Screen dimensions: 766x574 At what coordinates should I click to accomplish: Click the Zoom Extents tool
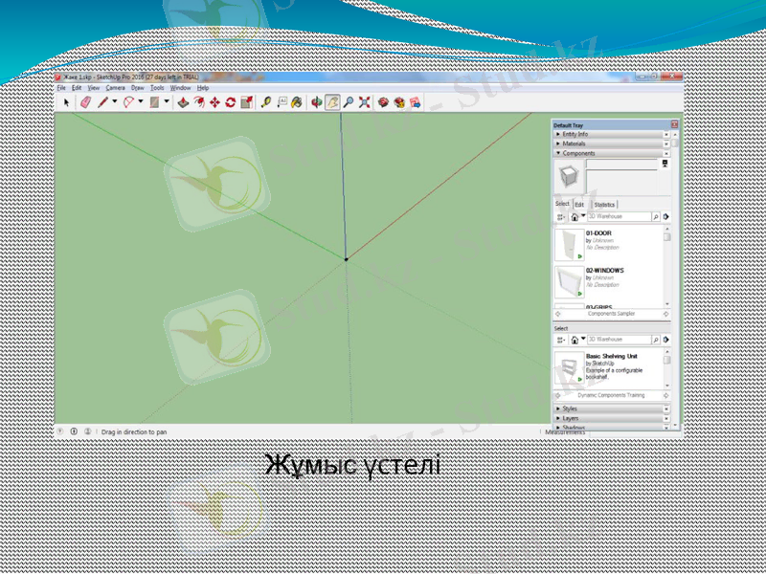364,101
